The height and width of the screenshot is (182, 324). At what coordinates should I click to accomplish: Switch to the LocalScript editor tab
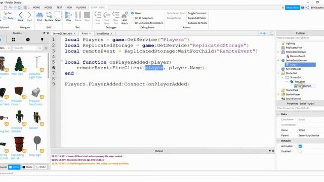[x=103, y=33]
